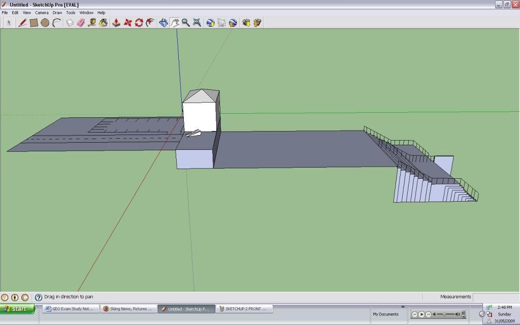Click the Get Current View Google Earth icon

[209, 22]
